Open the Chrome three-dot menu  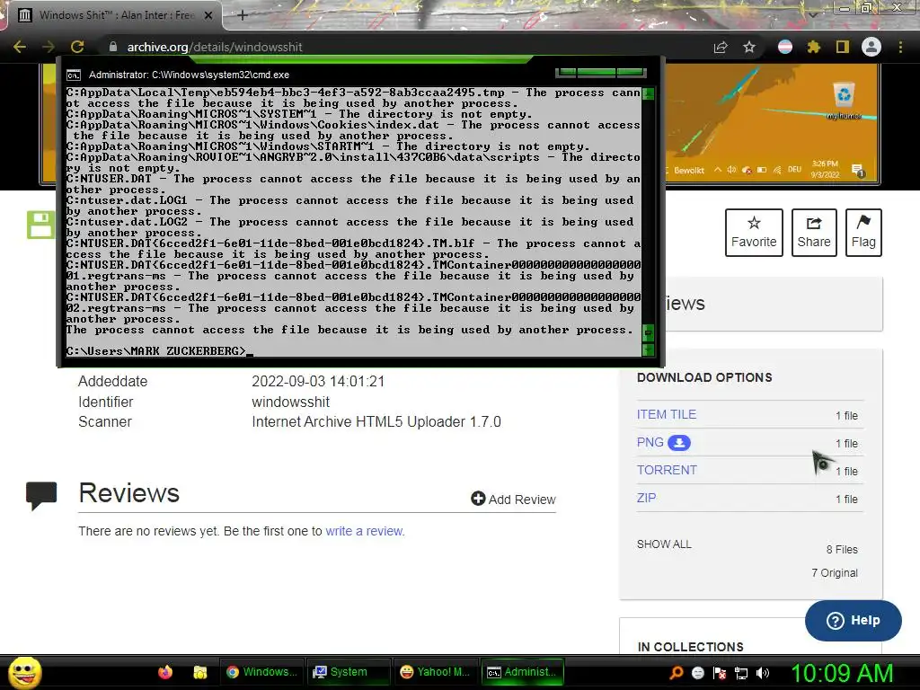900,47
